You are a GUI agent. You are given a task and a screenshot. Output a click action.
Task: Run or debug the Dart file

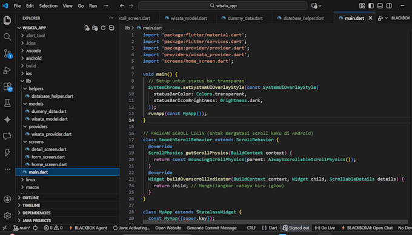(380, 18)
